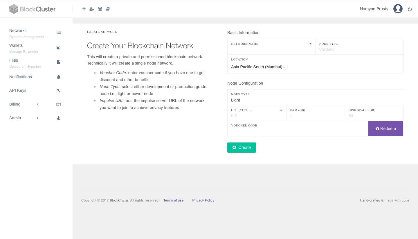This screenshot has height=239, width=418.
Task: Expand the Admin sidebar section
Action: [37, 118]
